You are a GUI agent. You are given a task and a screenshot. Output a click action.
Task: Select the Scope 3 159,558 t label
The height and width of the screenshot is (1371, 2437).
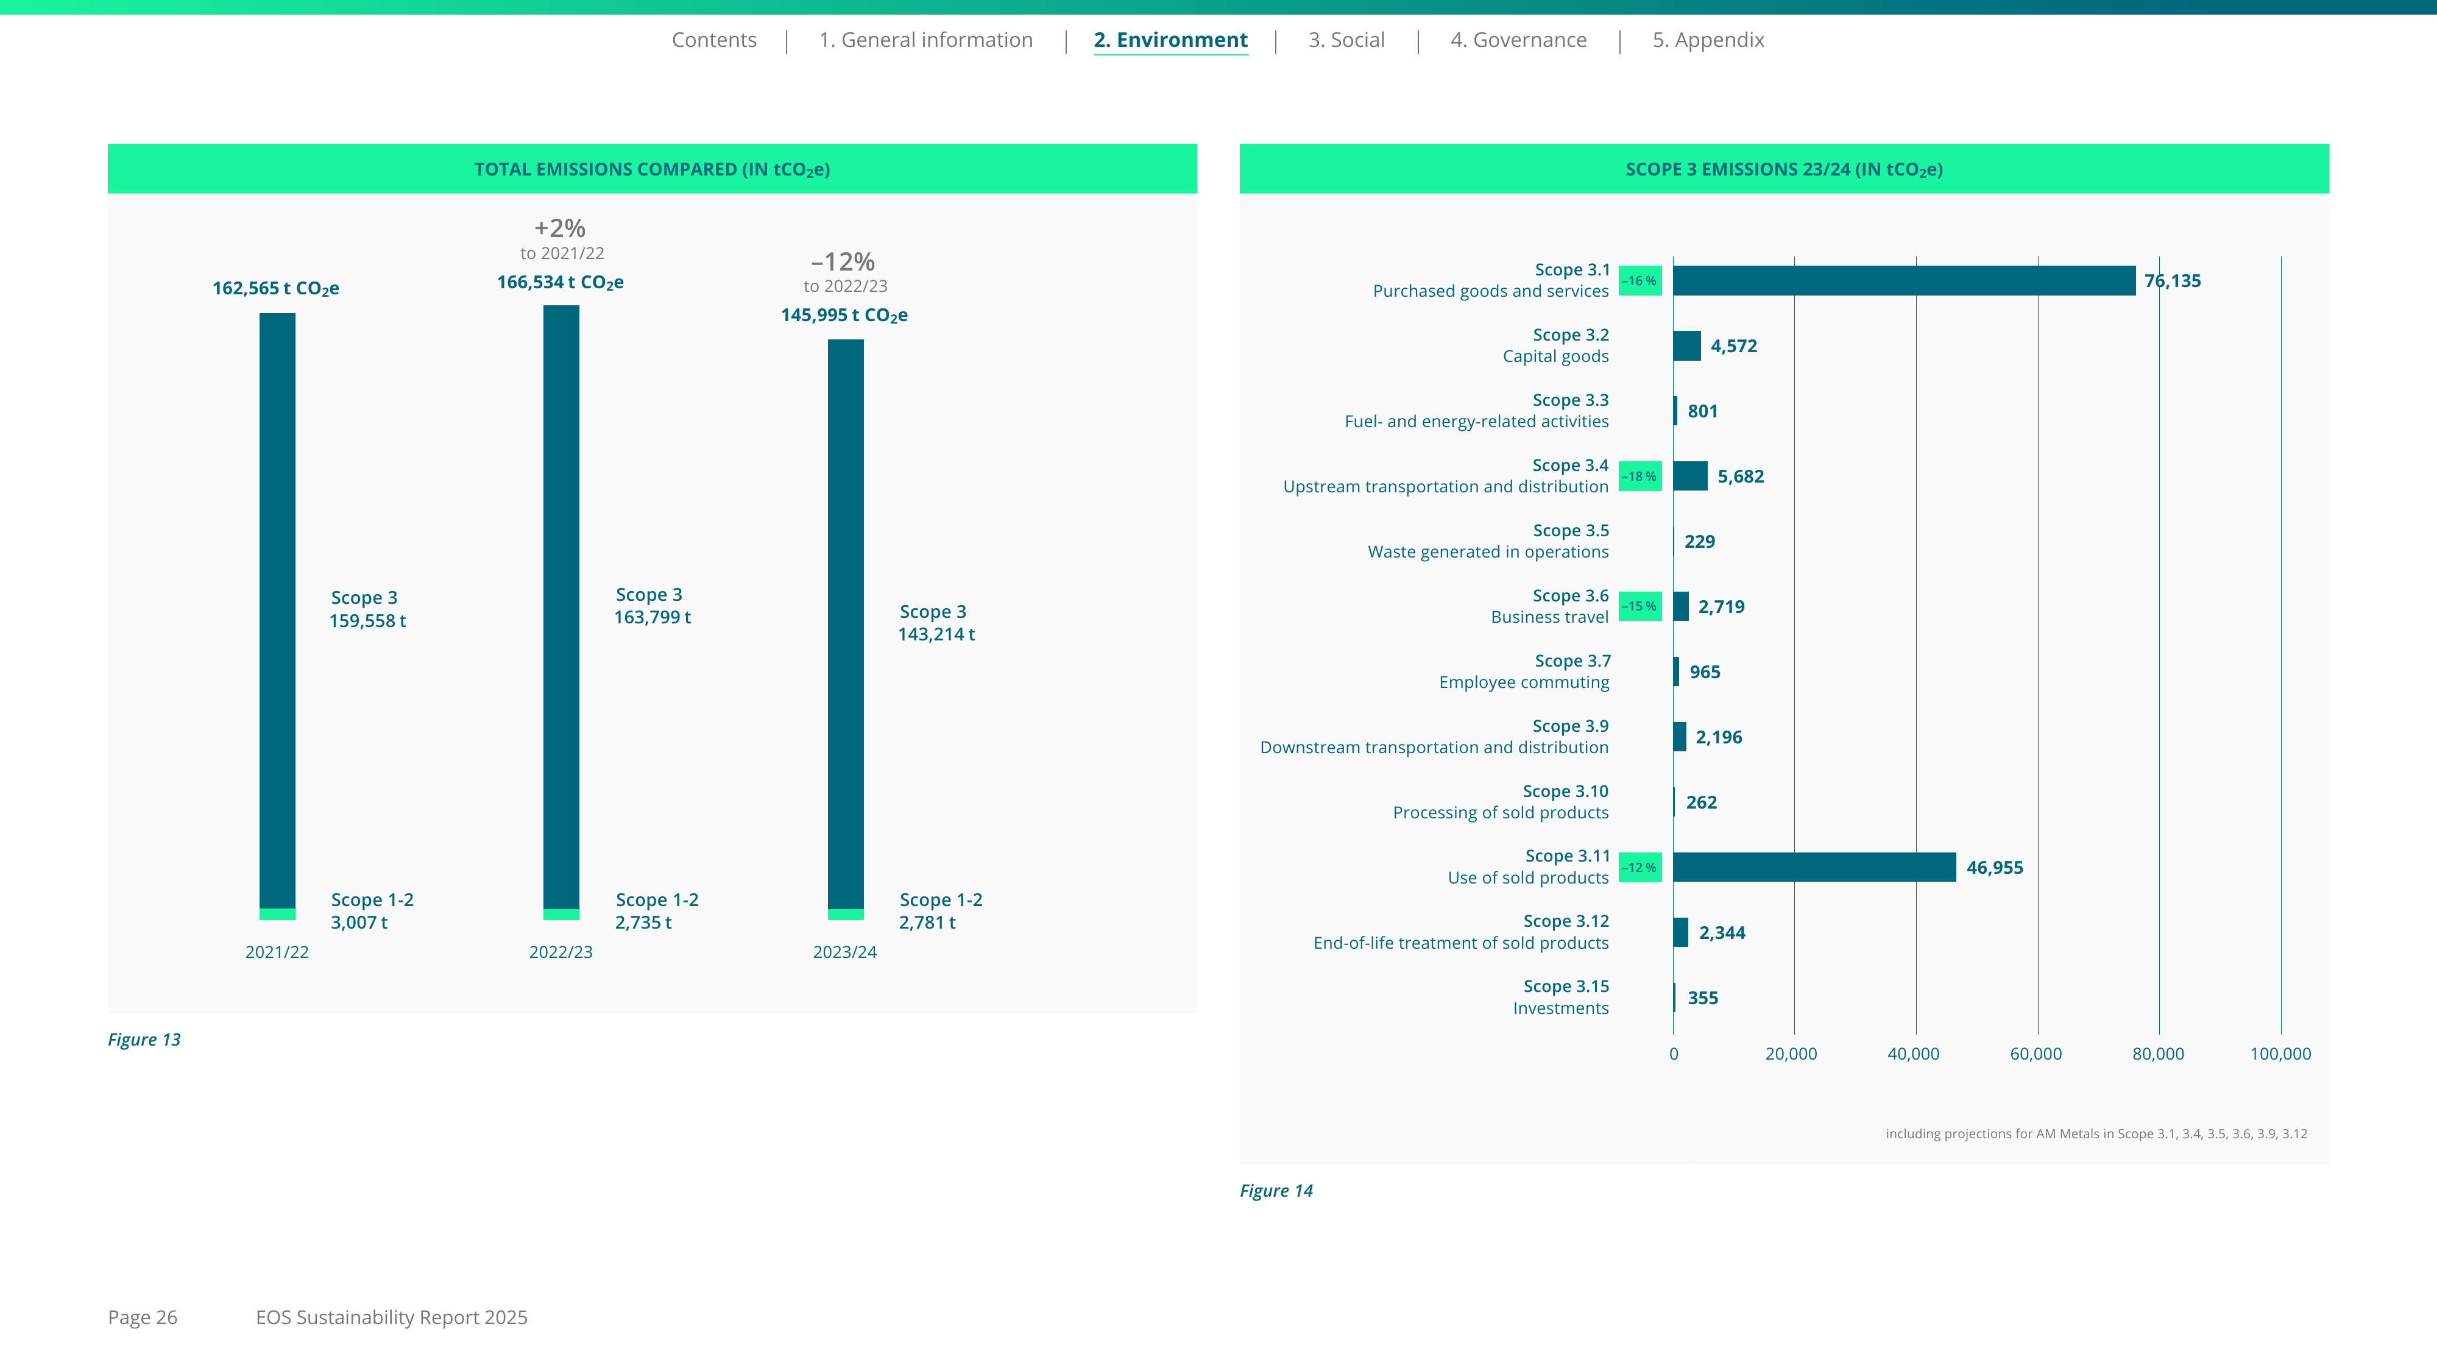coord(367,609)
